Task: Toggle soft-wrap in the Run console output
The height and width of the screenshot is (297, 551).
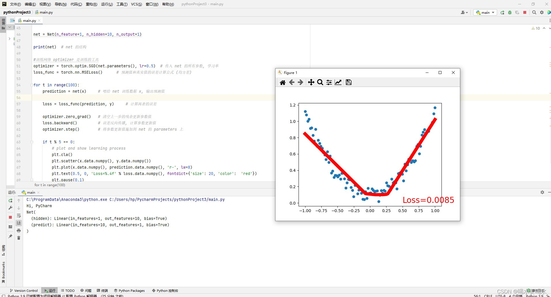Action: [x=19, y=216]
